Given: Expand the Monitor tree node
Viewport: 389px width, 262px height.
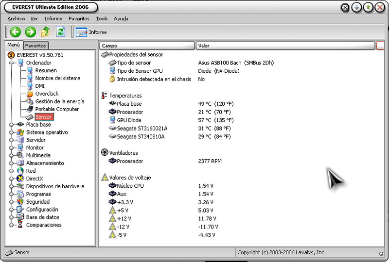Looking at the screenshot, I should point(11,148).
